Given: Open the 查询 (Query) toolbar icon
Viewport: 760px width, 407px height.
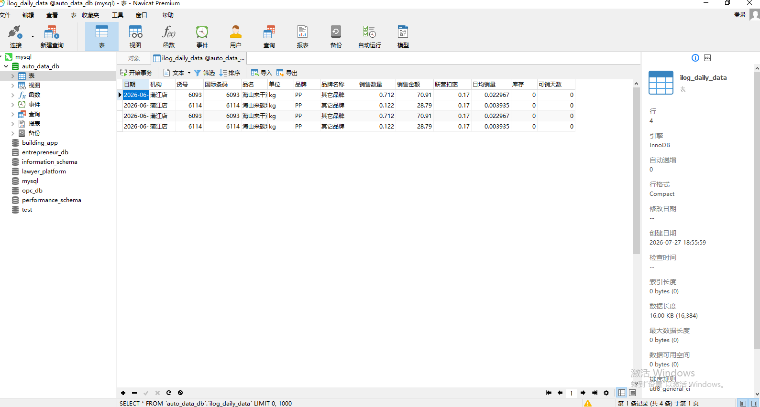Looking at the screenshot, I should 269,37.
